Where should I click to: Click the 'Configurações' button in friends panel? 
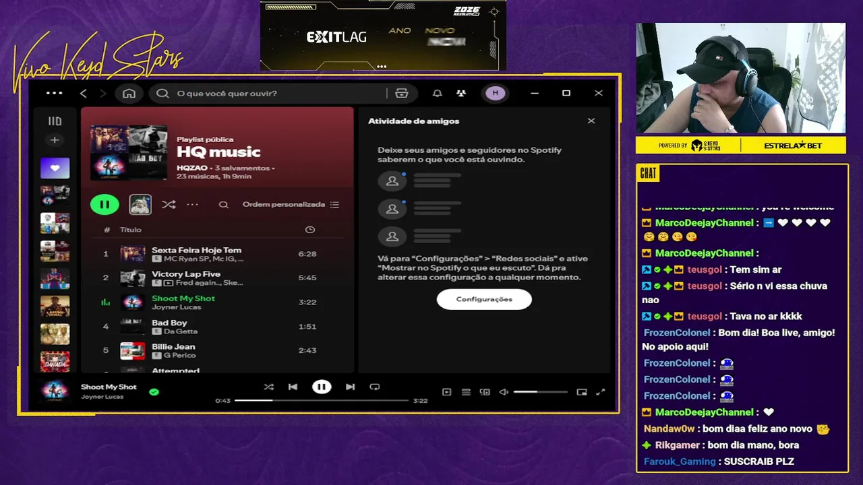pos(484,299)
